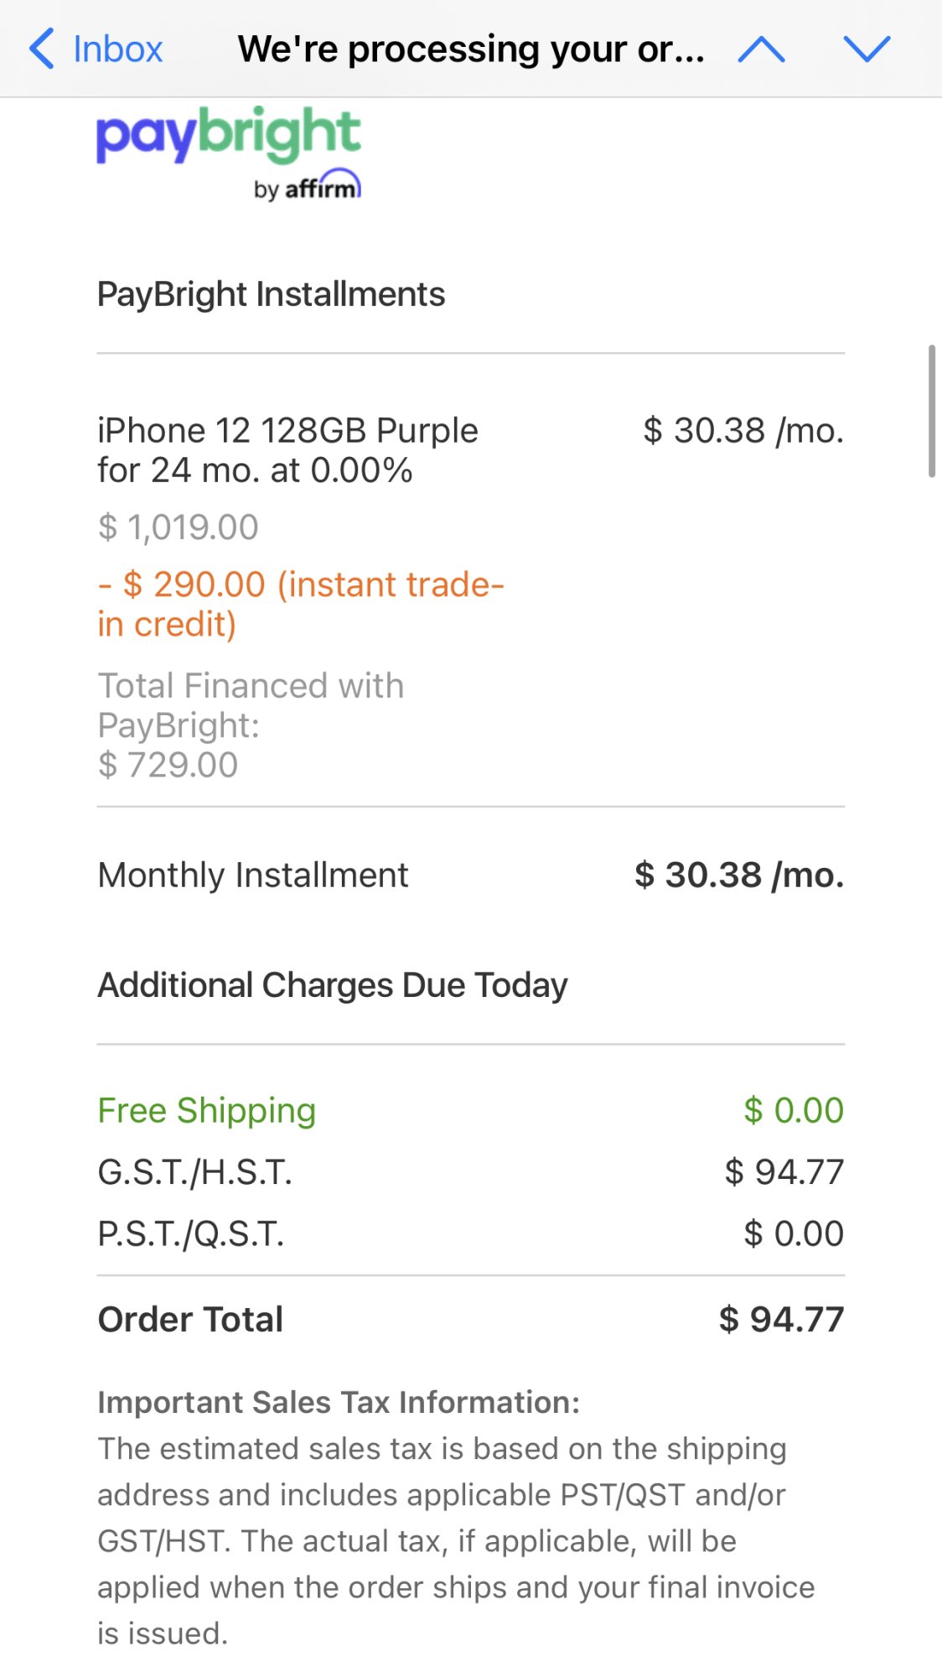Return to Inbox
Viewport: 942px width, 1677px height.
(x=117, y=49)
